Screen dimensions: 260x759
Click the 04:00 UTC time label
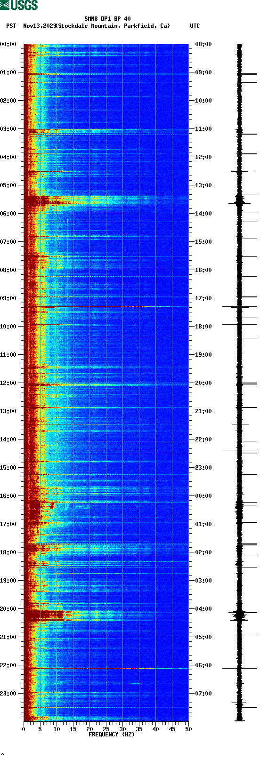(x=203, y=609)
